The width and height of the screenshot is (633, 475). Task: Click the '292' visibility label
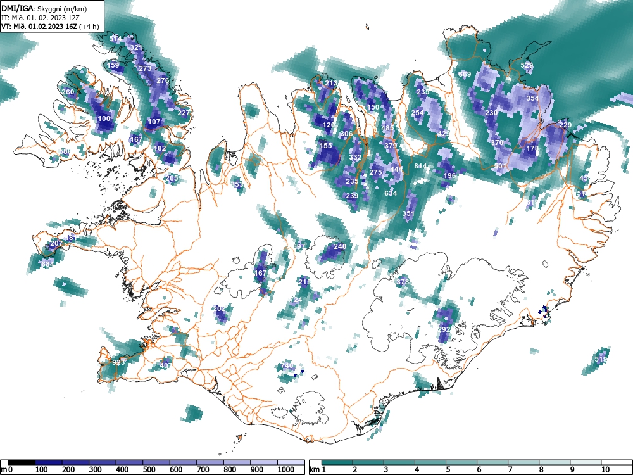tap(444, 329)
